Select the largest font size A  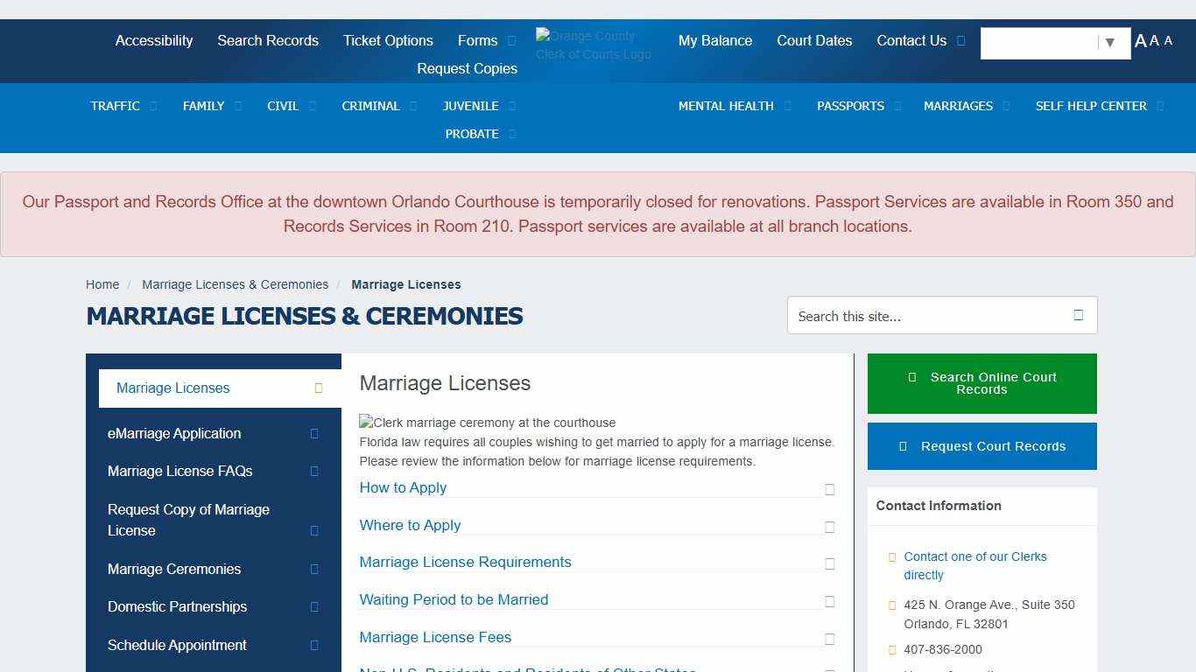(x=1140, y=41)
